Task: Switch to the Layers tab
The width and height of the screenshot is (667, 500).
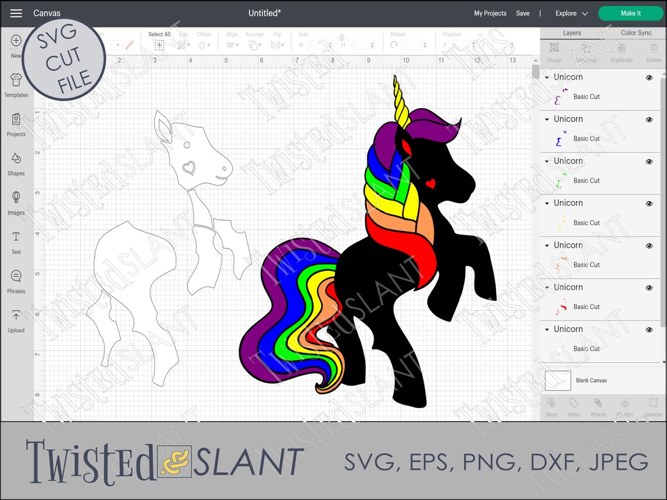Action: [572, 33]
